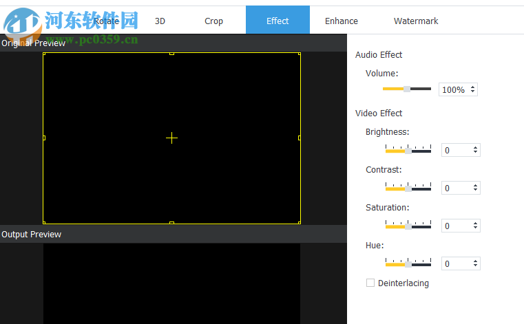Screen dimensions: 524x324
Task: Increase Brightness with the up stepper arrow
Action: coord(475,148)
